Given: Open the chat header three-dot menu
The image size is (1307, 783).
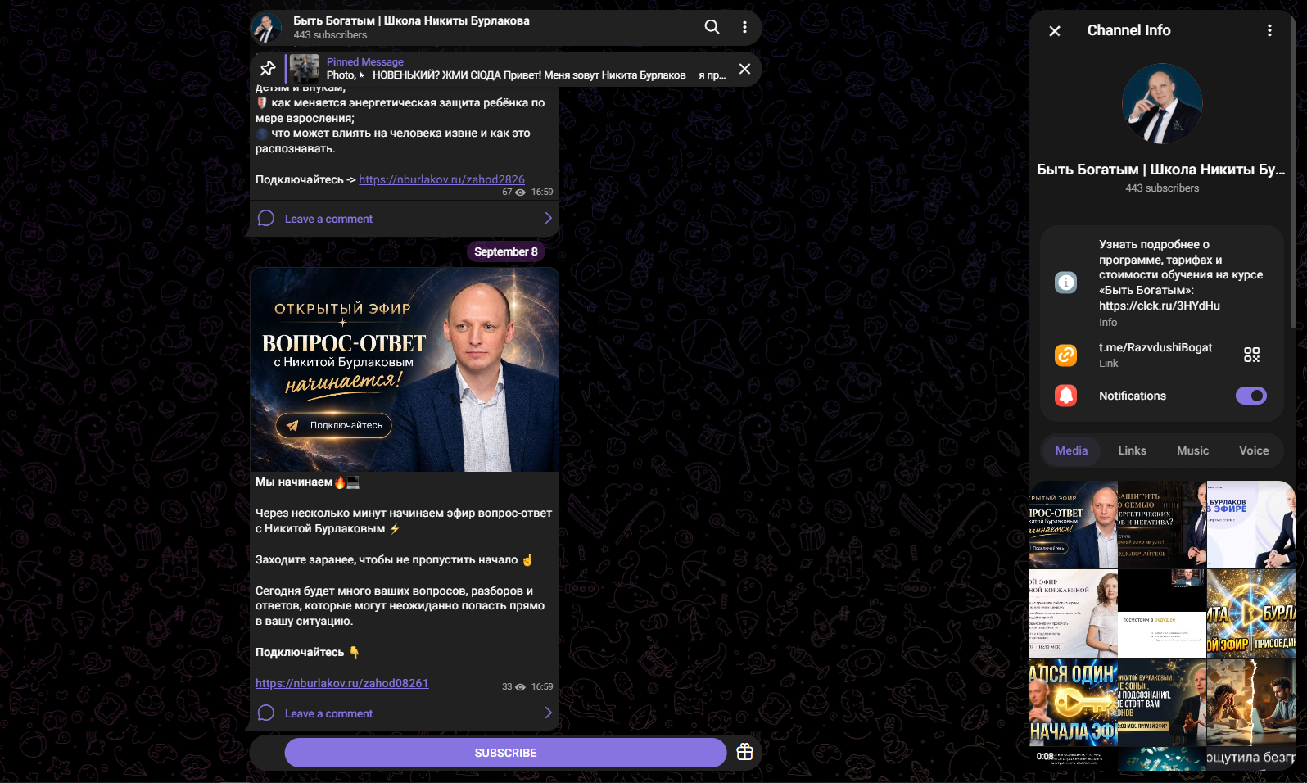Looking at the screenshot, I should tap(744, 27).
